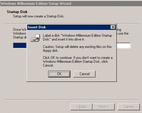Image resolution: width=142 pixels, height=113 pixels.
Task: Click the Insert Disk title bar
Action: tap(69, 27)
